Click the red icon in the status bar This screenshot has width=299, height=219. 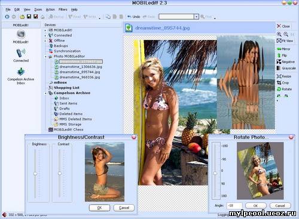4,215
